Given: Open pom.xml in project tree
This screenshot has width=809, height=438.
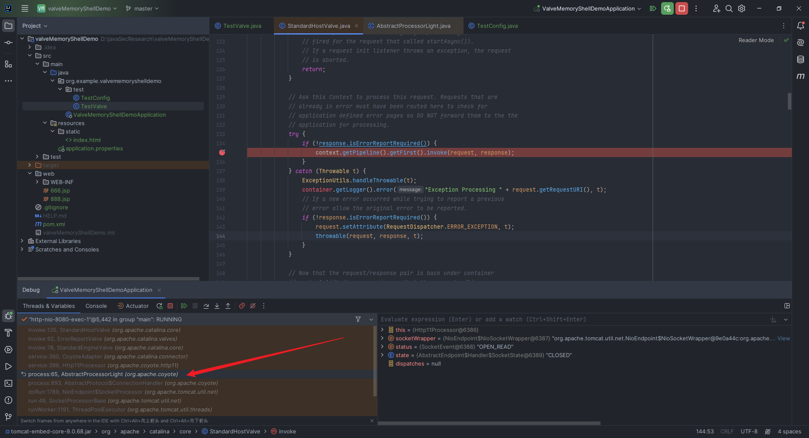Looking at the screenshot, I should [x=54, y=224].
